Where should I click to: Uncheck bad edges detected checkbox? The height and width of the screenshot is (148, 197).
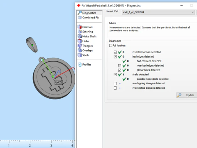[x=115, y=57]
